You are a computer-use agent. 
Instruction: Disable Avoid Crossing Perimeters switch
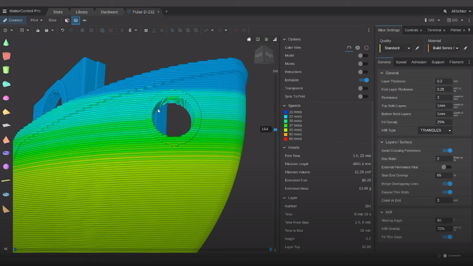click(447, 150)
